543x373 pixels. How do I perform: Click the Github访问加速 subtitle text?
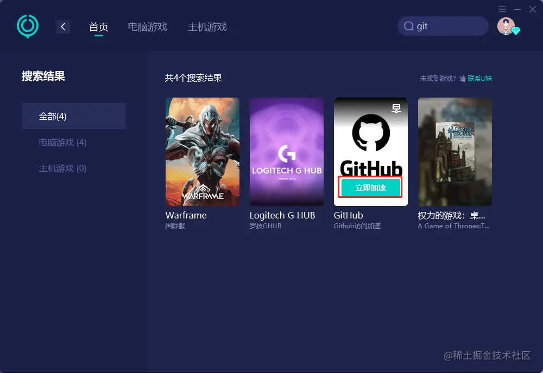point(357,226)
